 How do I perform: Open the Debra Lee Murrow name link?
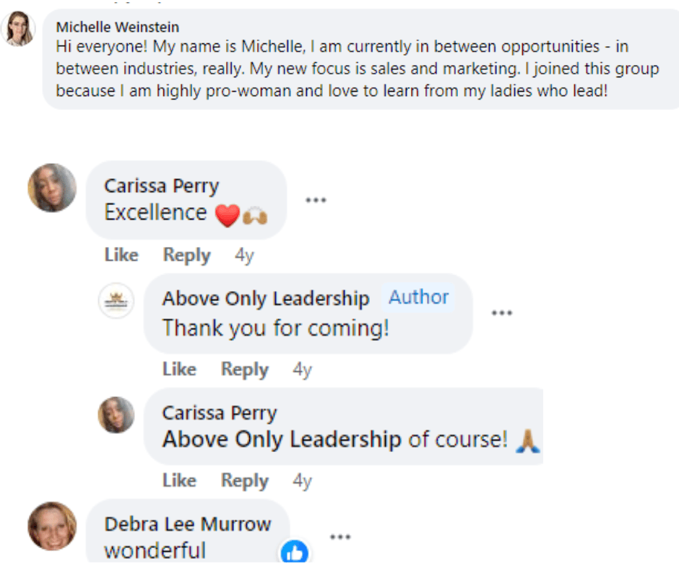188,524
